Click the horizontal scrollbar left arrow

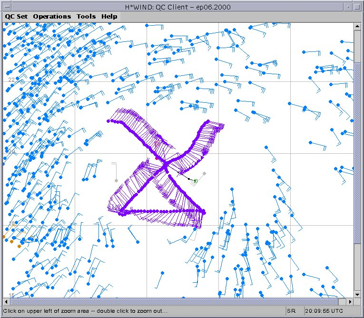[x=7, y=302]
